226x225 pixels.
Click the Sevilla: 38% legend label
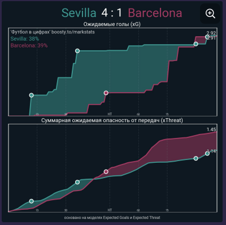pos(25,39)
